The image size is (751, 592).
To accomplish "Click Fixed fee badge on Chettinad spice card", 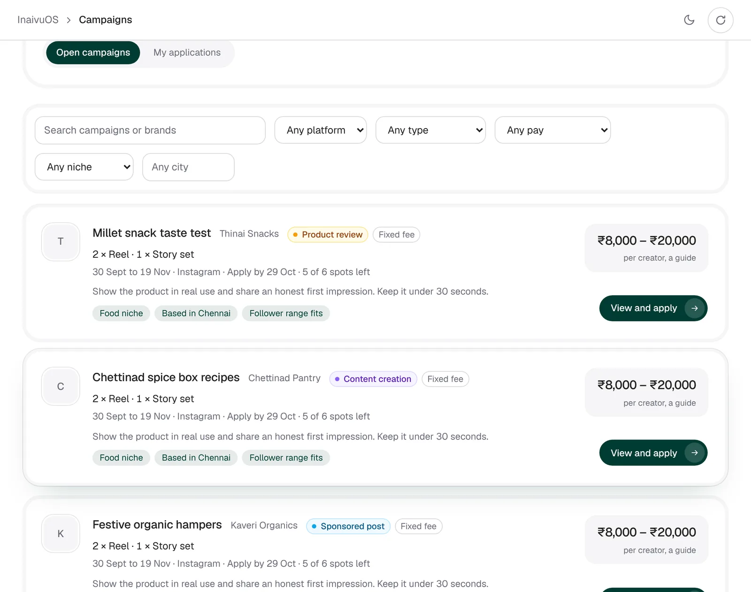I will [445, 379].
